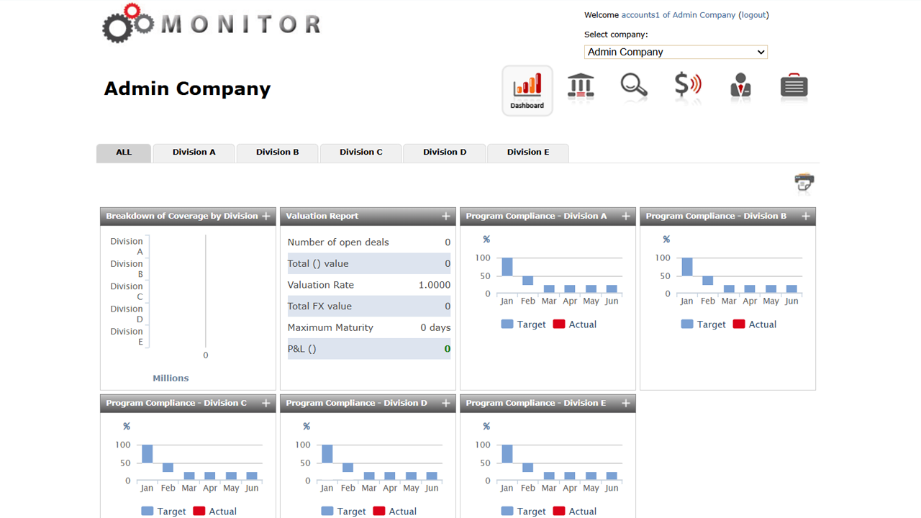The width and height of the screenshot is (921, 518).
Task: Toggle Actual red legend in Division A chart
Action: 575,324
